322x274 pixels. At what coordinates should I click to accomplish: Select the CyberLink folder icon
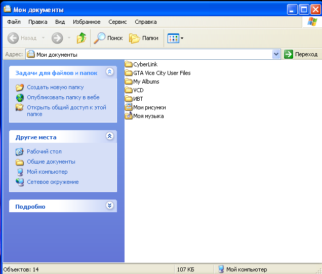tap(129, 64)
